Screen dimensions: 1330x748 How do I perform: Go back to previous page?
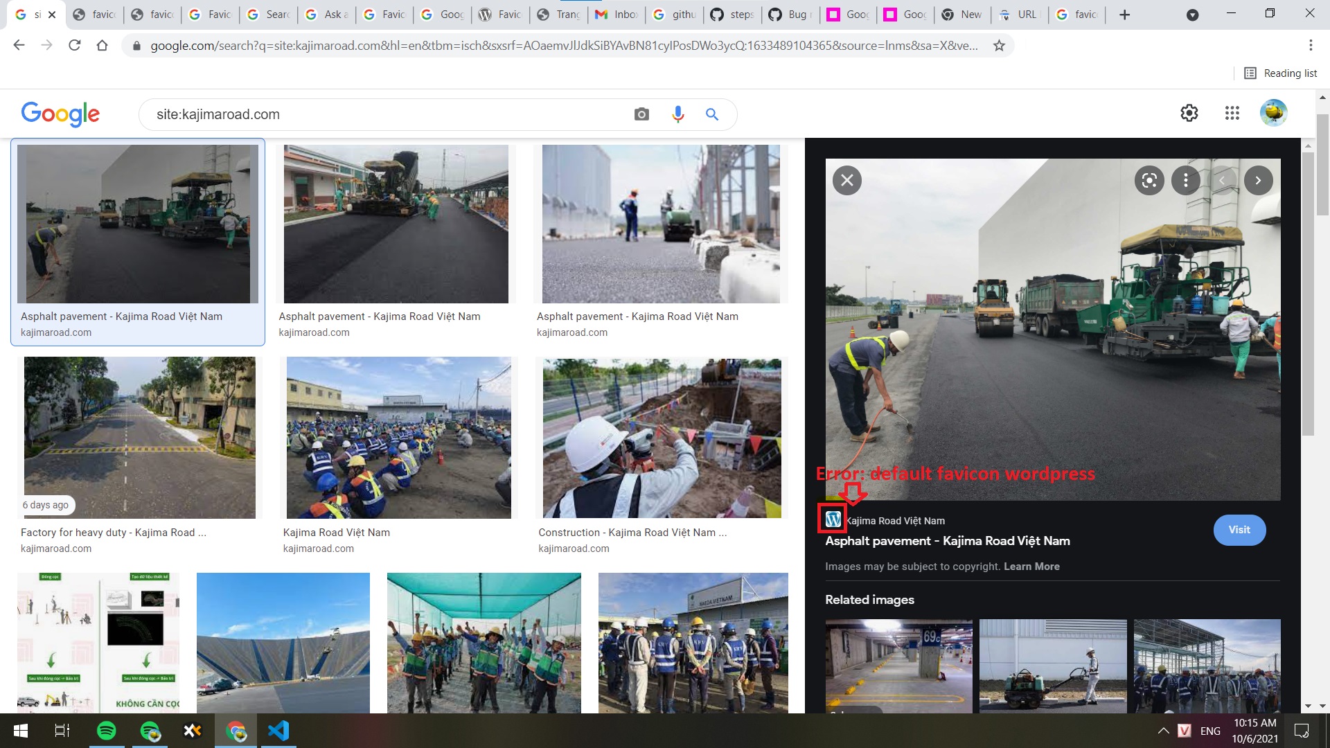pos(19,46)
